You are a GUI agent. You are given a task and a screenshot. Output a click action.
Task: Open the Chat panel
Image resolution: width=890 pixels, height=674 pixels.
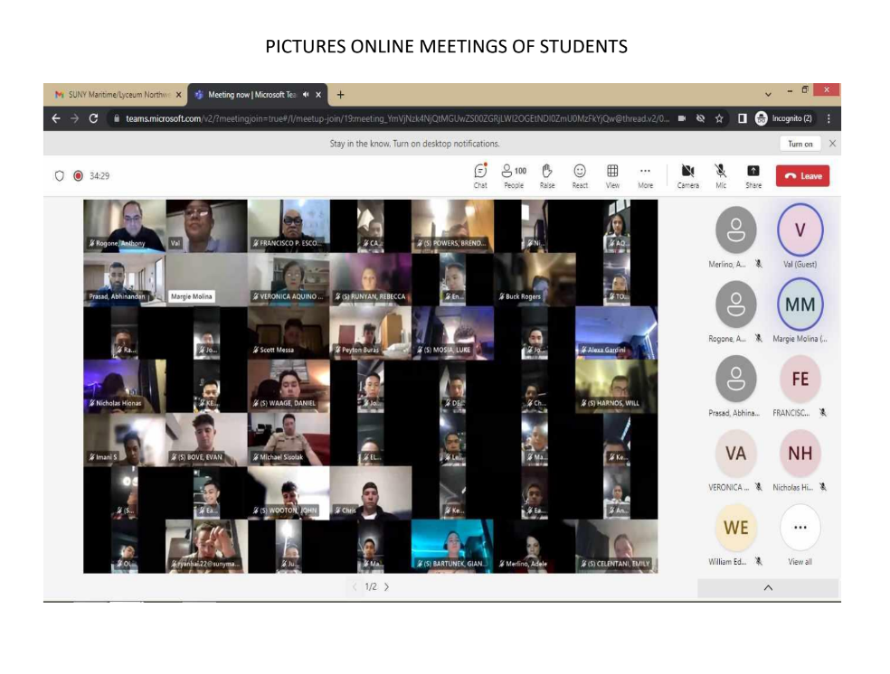point(480,175)
